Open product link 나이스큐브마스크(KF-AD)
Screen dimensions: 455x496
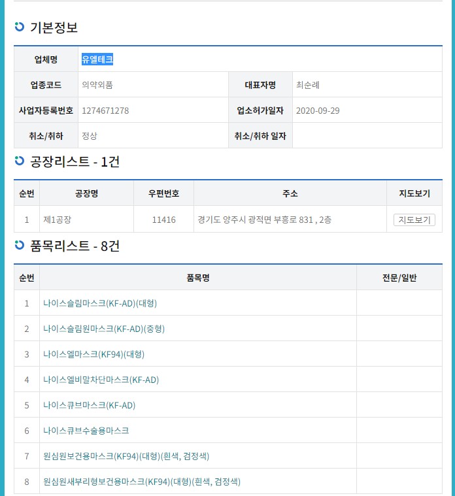point(89,405)
